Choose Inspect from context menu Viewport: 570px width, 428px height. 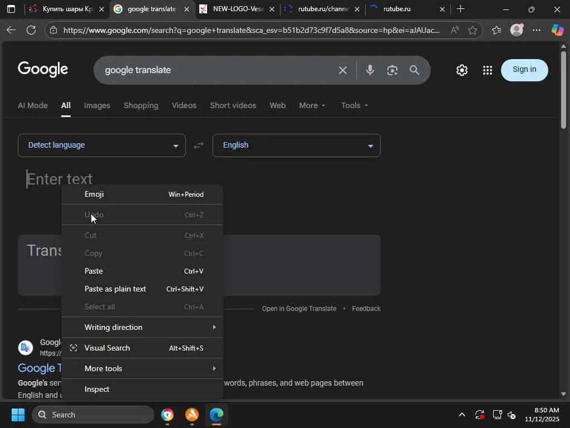[x=142, y=389]
